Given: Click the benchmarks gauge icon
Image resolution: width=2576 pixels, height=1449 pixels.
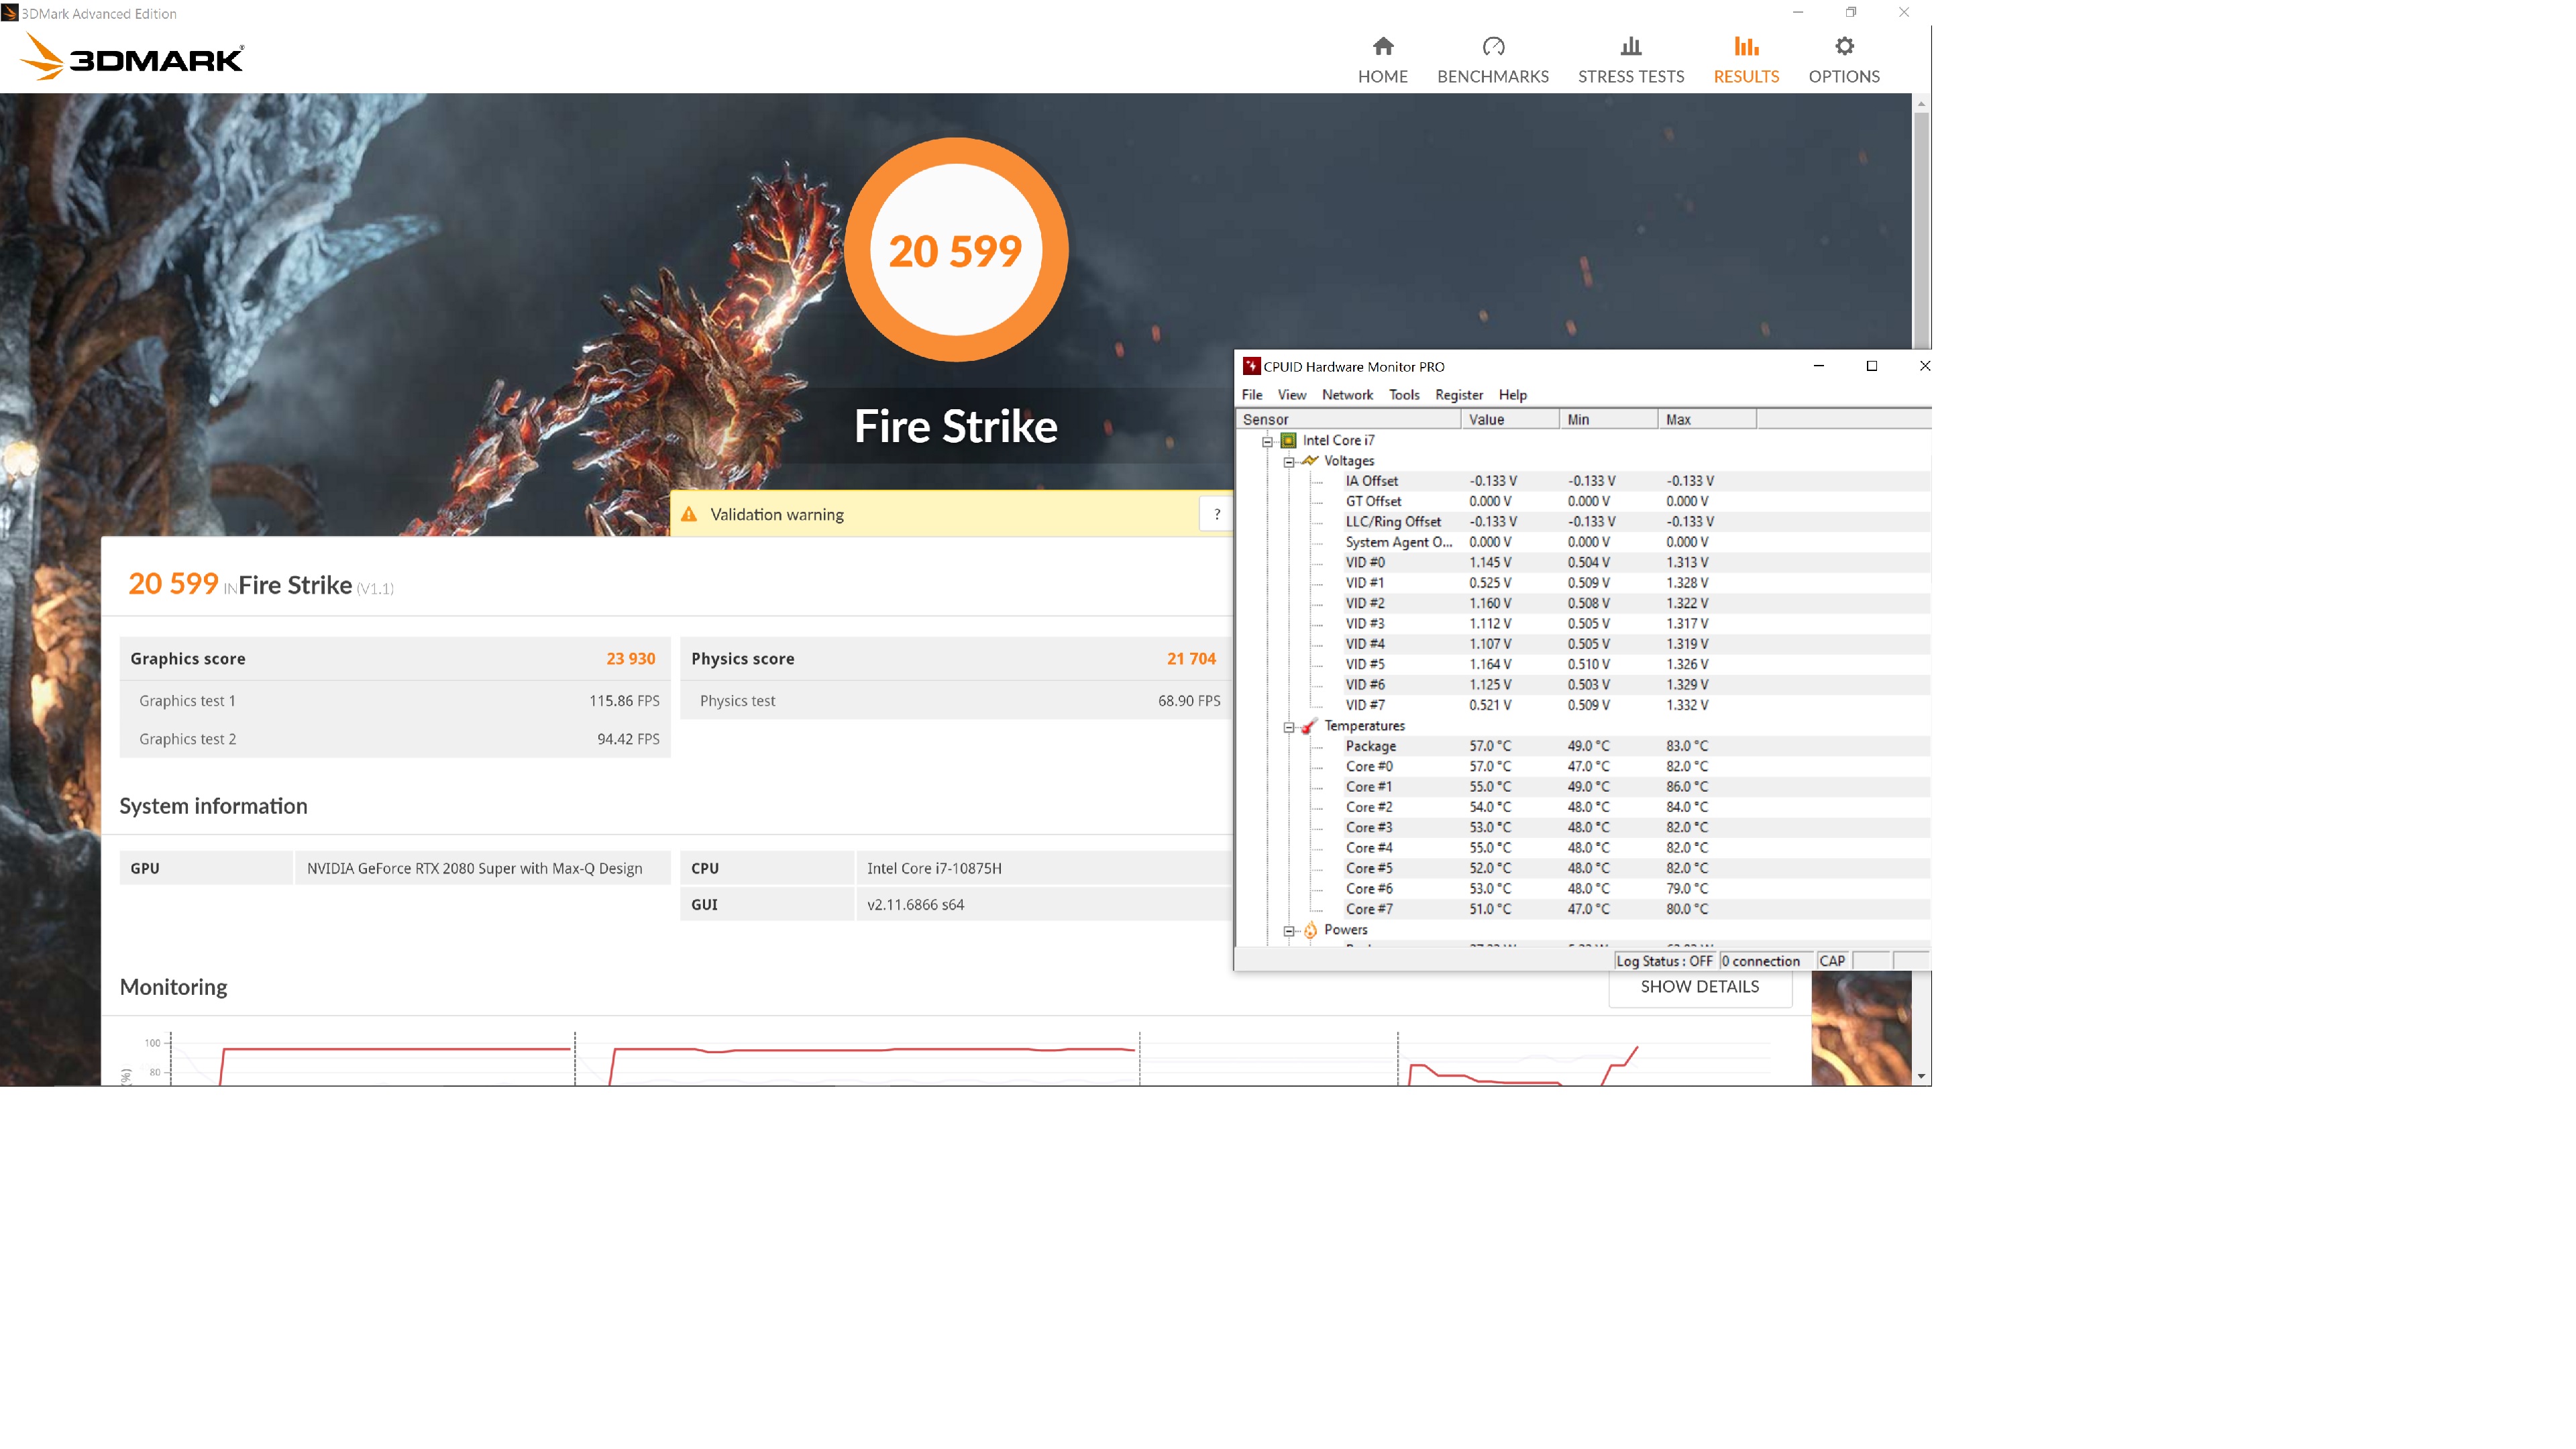Looking at the screenshot, I should [x=1493, y=46].
